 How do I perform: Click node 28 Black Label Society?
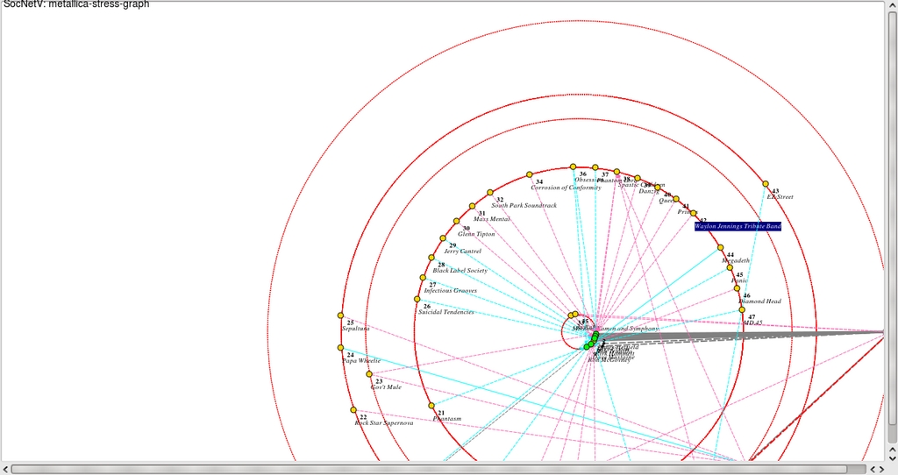pos(431,258)
